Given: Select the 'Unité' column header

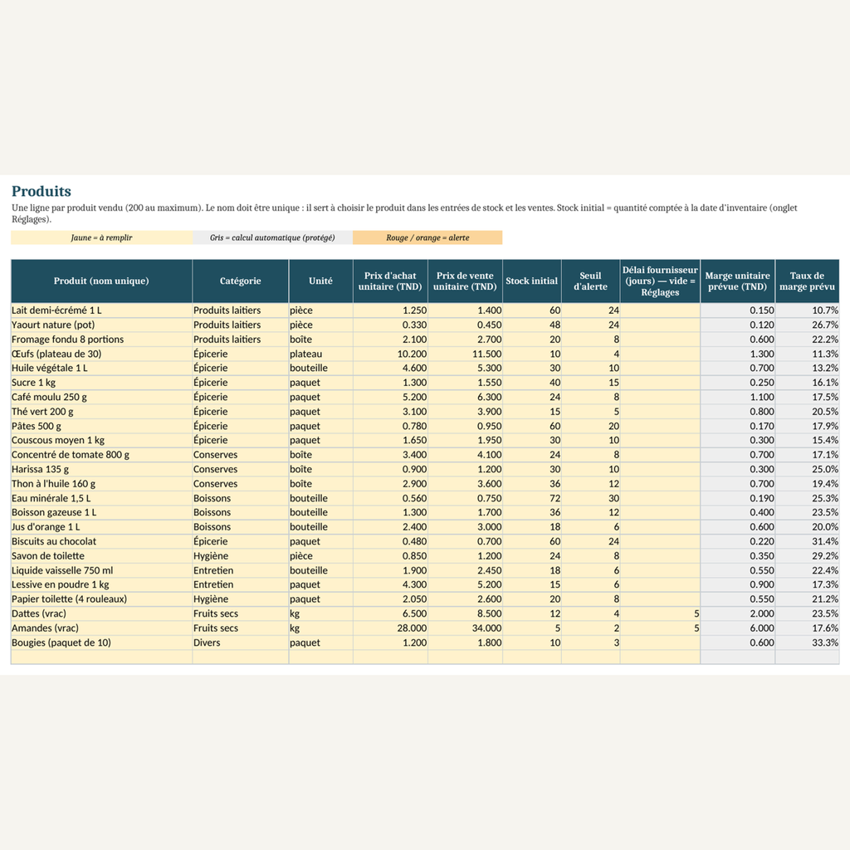Looking at the screenshot, I should pos(321,281).
